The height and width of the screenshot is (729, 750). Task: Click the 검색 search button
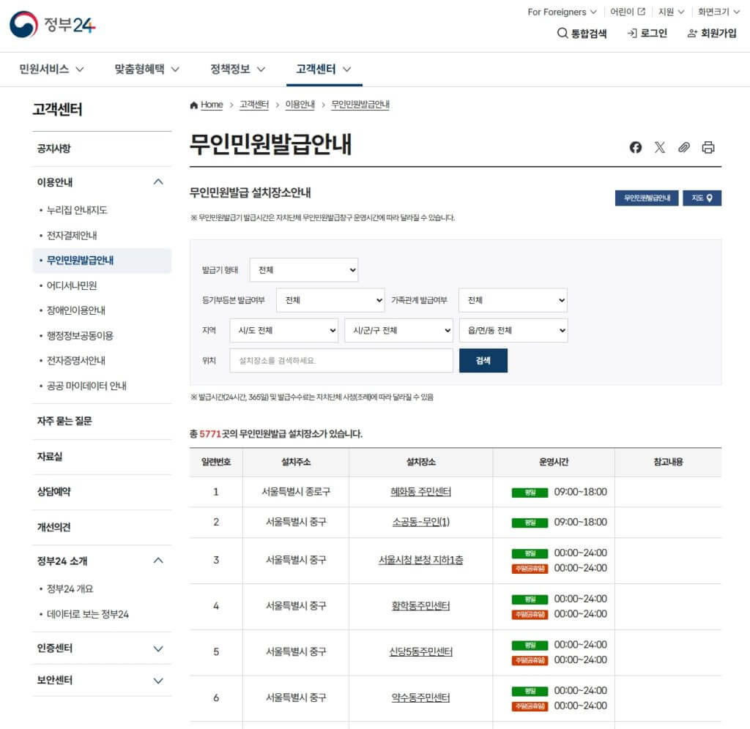483,361
